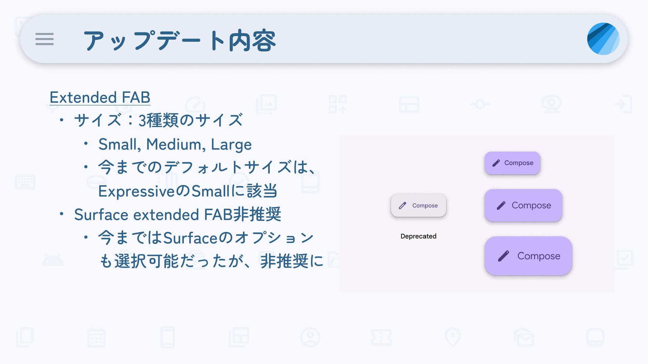648x364 pixels.
Task: Click the pencil icon in the medium Compose FAB
Action: tap(501, 206)
